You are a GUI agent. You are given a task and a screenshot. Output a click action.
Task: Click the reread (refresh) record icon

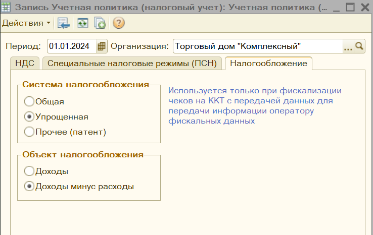82,23
